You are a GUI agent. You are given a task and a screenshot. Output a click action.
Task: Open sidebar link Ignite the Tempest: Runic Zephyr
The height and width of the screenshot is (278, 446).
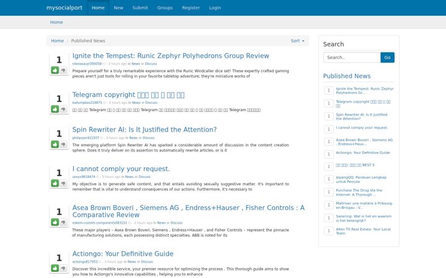point(365,91)
